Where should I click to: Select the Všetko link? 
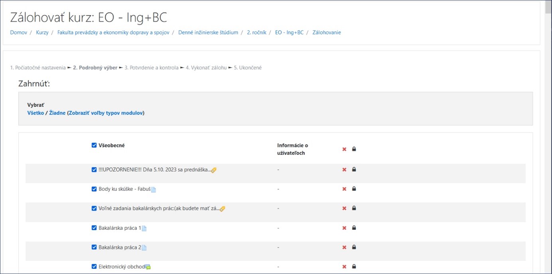35,113
